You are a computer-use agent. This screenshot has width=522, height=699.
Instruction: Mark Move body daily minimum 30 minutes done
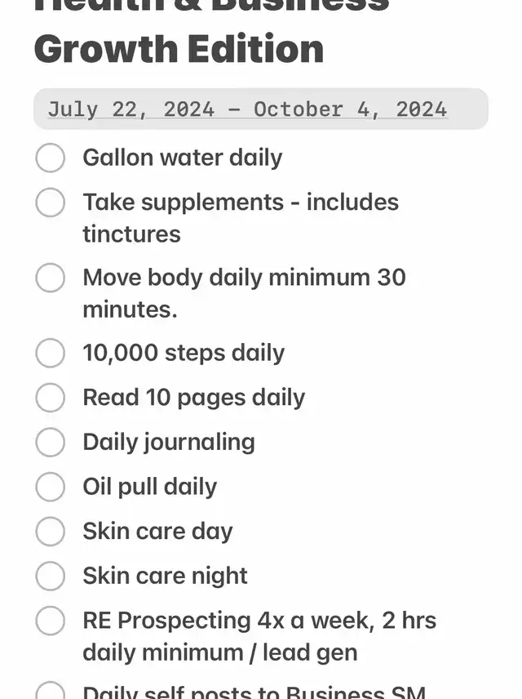point(50,278)
